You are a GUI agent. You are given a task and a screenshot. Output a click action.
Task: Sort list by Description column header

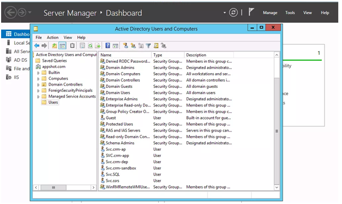pos(209,55)
